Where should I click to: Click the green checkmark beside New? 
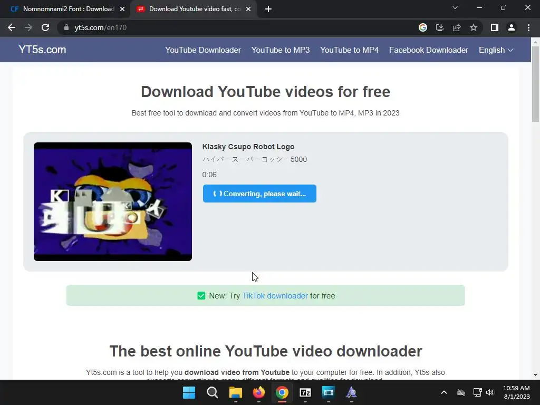pyautogui.click(x=201, y=296)
